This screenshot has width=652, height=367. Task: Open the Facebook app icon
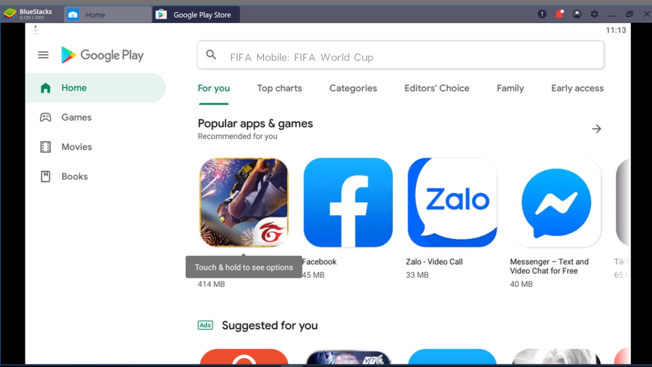click(348, 202)
